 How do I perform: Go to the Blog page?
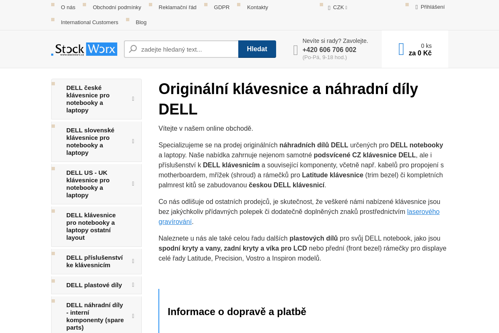[x=141, y=22]
